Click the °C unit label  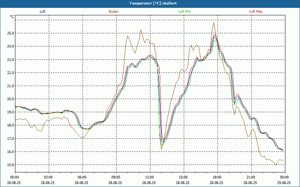[x=12, y=17]
